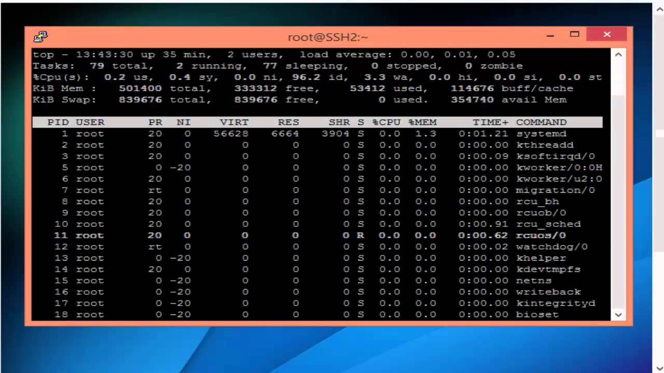
Task: Select the rcuob/0 process name
Action: tap(541, 213)
